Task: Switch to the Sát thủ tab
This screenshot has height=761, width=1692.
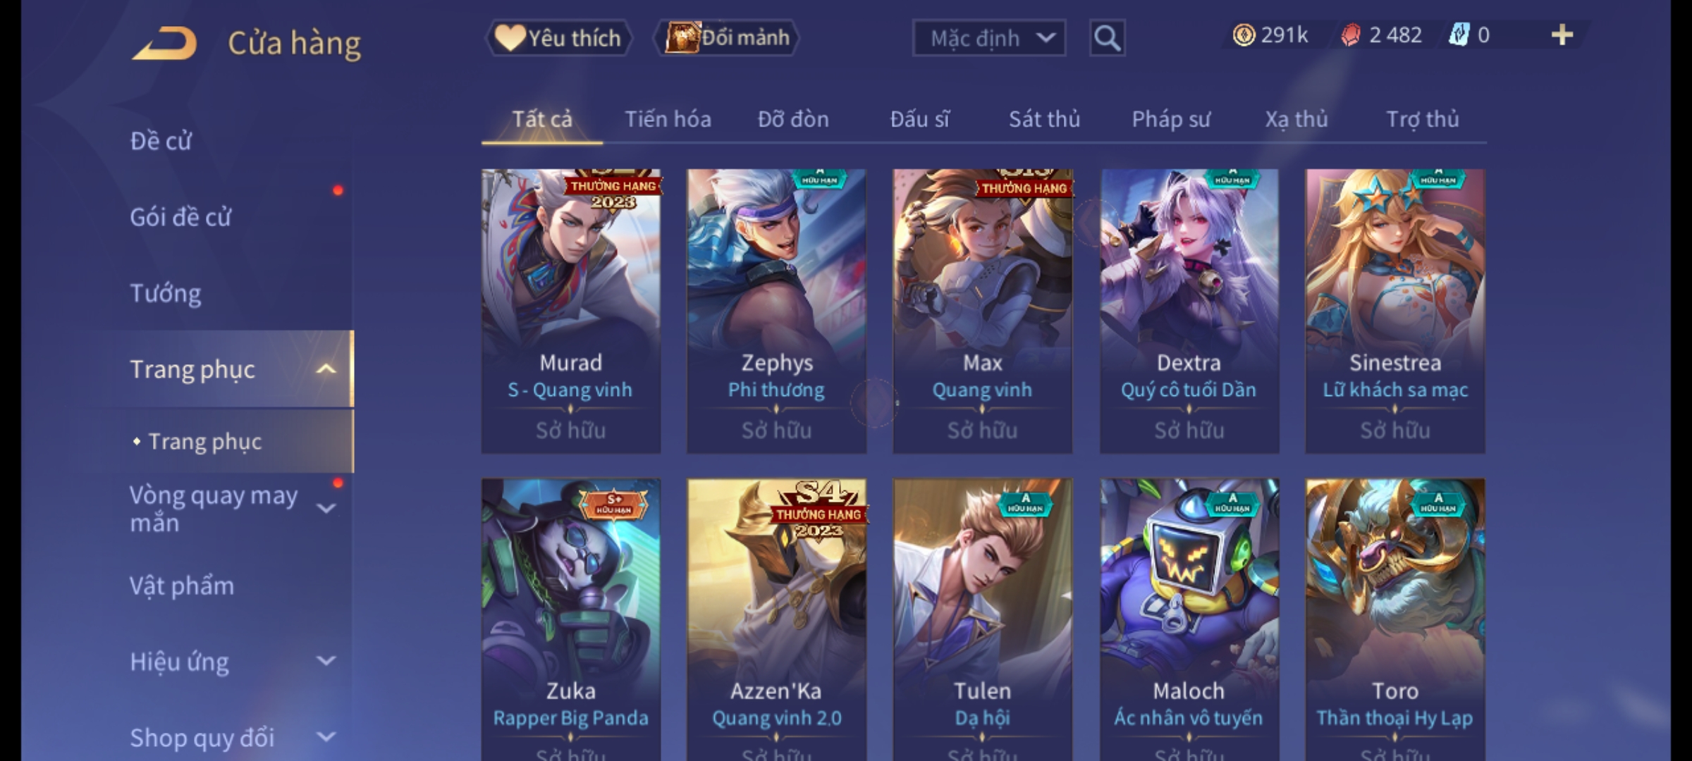Action: [x=1044, y=119]
